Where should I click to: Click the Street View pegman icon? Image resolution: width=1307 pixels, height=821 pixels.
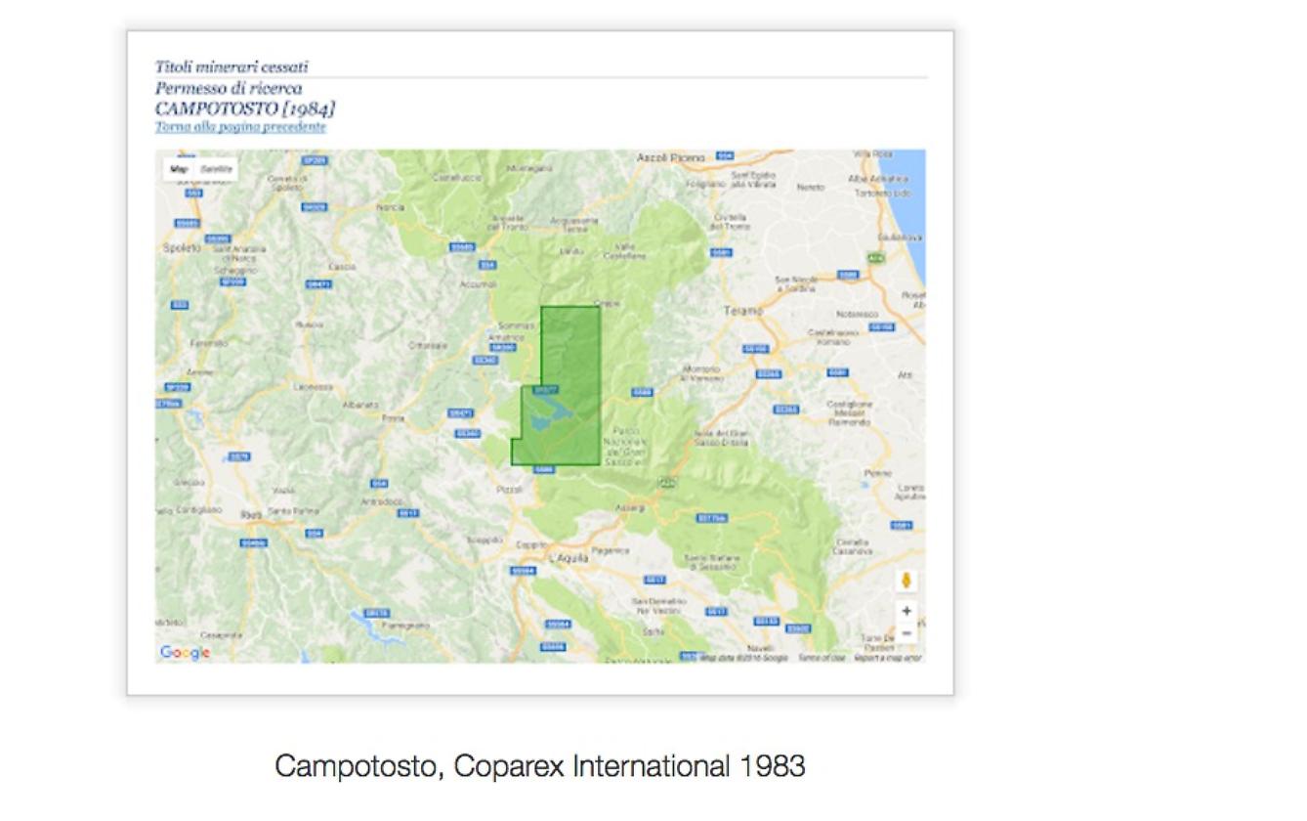[x=906, y=581]
